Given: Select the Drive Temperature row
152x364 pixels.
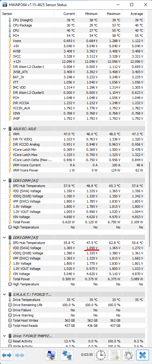Looking at the screenshot, I should (x=73, y=300).
